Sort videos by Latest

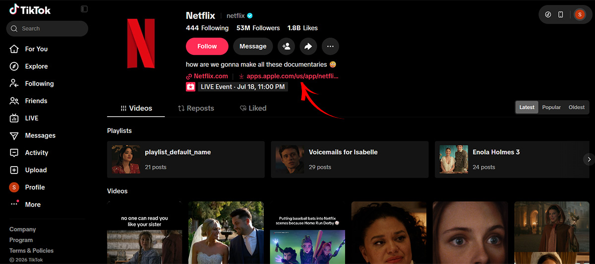(x=527, y=107)
